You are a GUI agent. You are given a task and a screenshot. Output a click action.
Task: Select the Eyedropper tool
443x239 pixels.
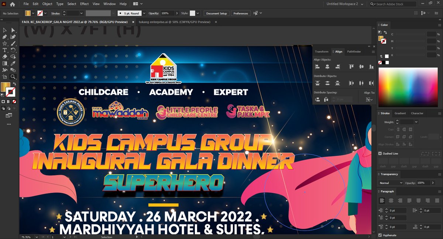(13, 64)
